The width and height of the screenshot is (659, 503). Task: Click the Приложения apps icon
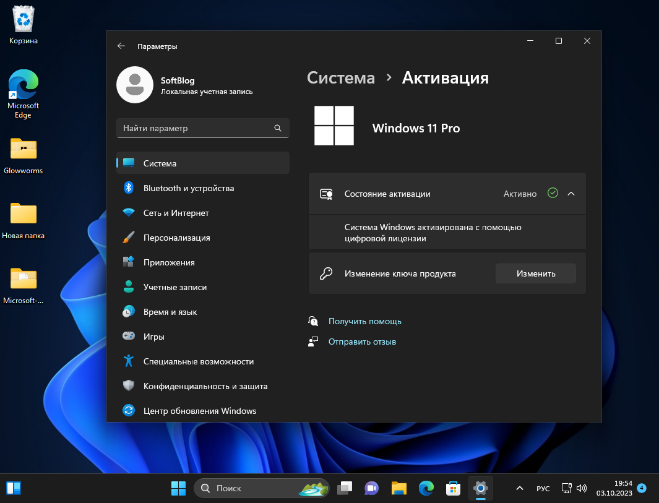click(x=129, y=262)
